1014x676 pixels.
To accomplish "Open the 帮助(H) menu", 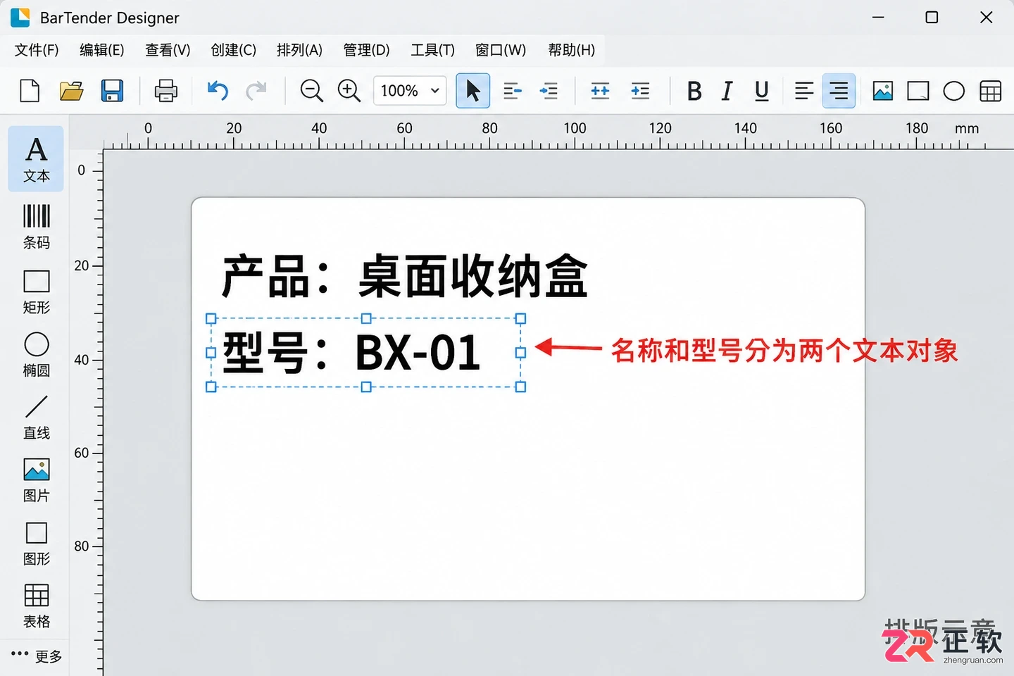I will point(572,50).
